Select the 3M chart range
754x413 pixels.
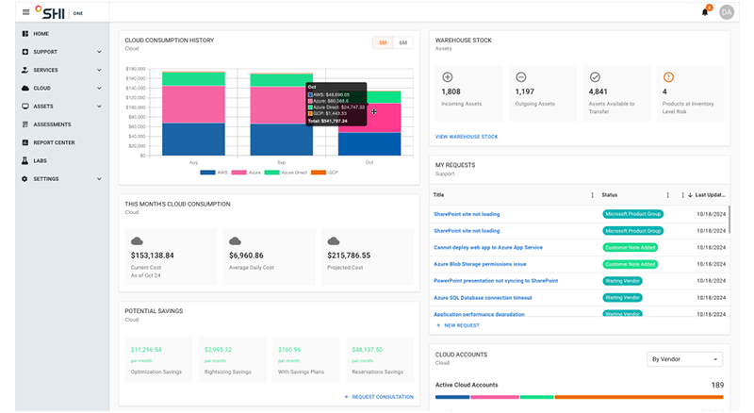point(383,42)
